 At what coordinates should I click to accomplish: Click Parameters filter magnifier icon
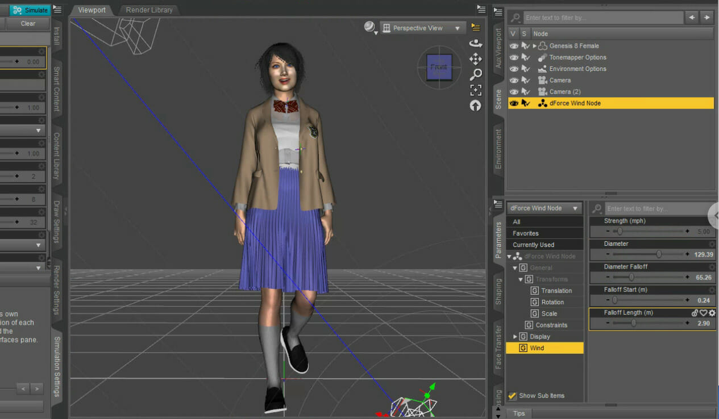click(597, 208)
